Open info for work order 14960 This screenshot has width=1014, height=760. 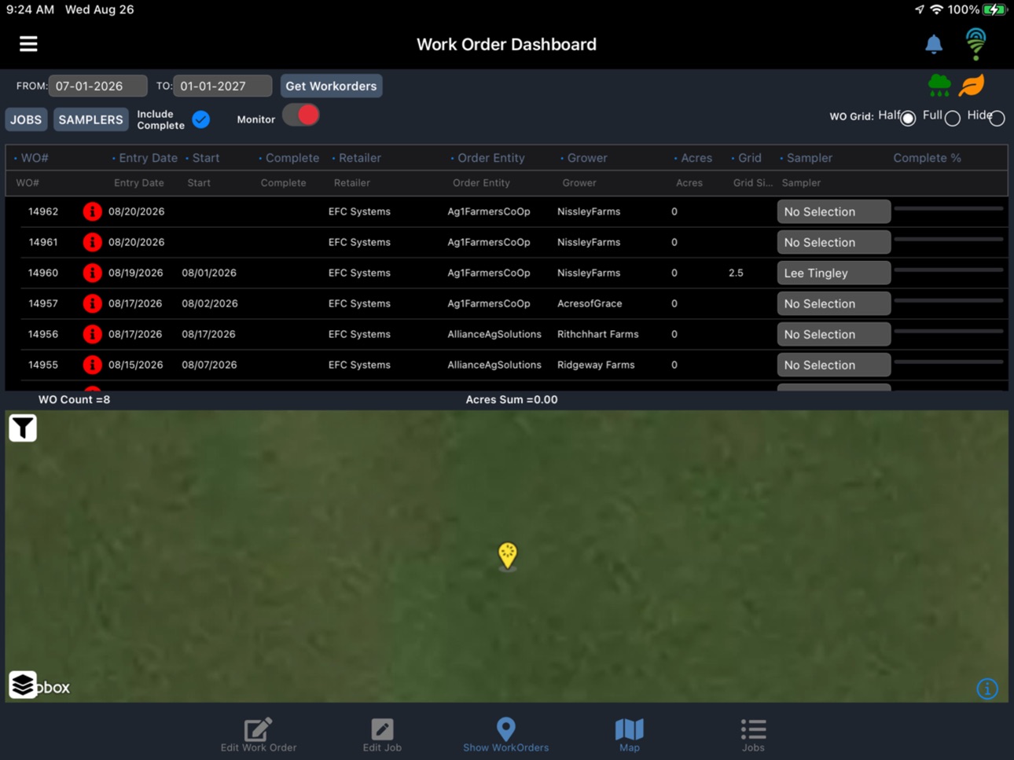click(x=92, y=273)
